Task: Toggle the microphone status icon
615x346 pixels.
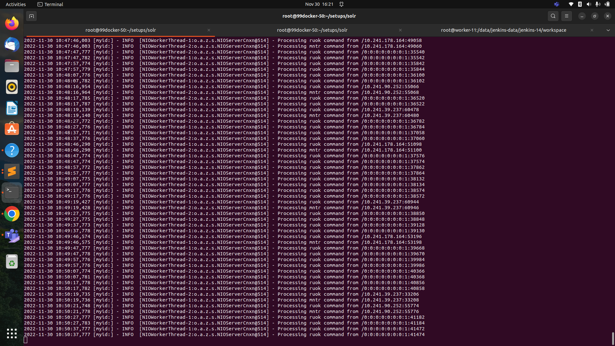Action: [597, 4]
